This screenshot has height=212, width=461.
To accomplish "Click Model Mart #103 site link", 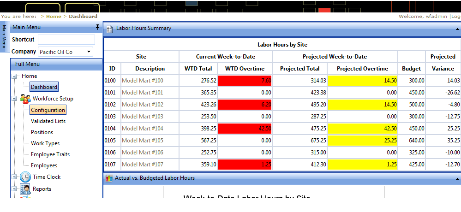I will [143, 117].
